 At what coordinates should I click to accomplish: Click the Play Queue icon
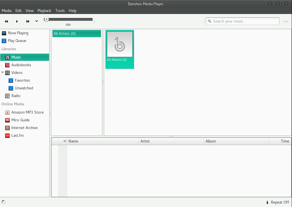coord(4,41)
